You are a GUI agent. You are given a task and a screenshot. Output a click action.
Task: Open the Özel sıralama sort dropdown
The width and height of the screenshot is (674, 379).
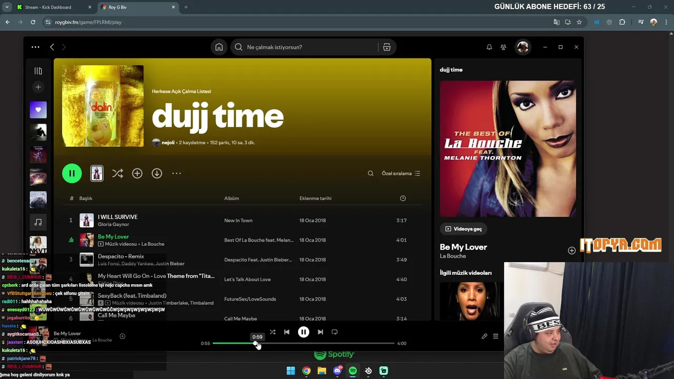[x=401, y=173]
